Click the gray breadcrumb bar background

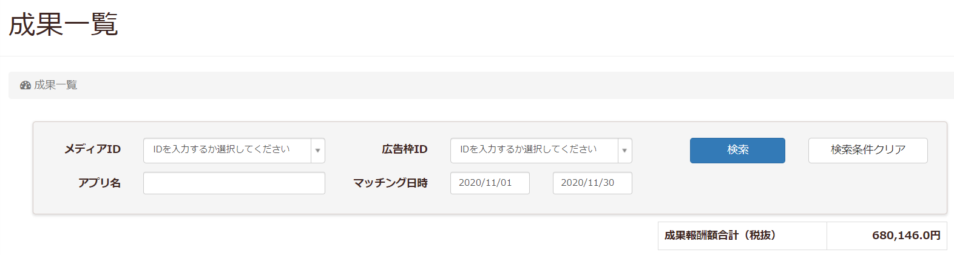(485, 86)
